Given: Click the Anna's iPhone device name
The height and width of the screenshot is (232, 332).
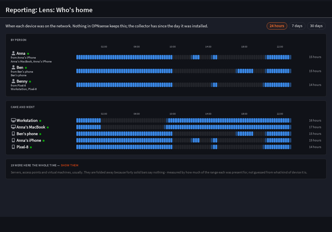Looking at the screenshot, I should (x=29, y=140).
